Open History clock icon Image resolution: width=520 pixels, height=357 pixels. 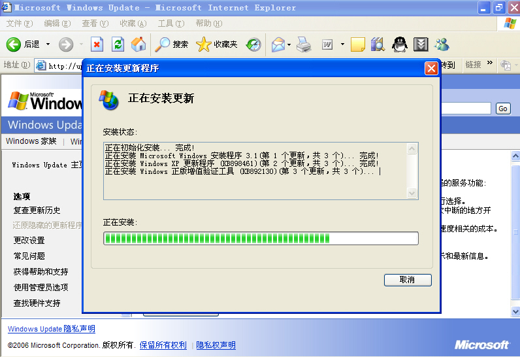[x=253, y=44]
